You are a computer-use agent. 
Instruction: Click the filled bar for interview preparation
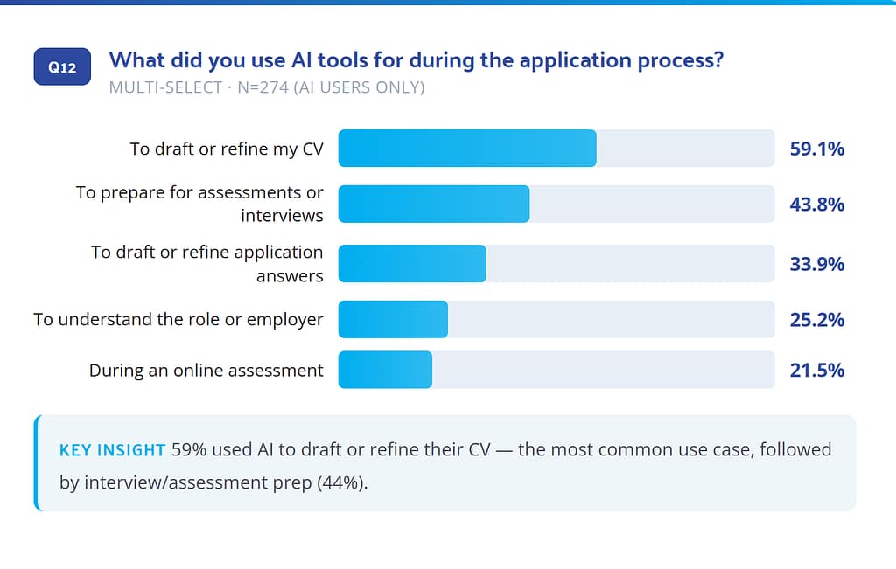[x=433, y=204]
